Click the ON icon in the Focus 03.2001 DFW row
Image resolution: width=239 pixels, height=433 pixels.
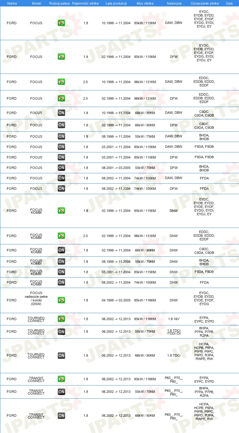click(61, 157)
